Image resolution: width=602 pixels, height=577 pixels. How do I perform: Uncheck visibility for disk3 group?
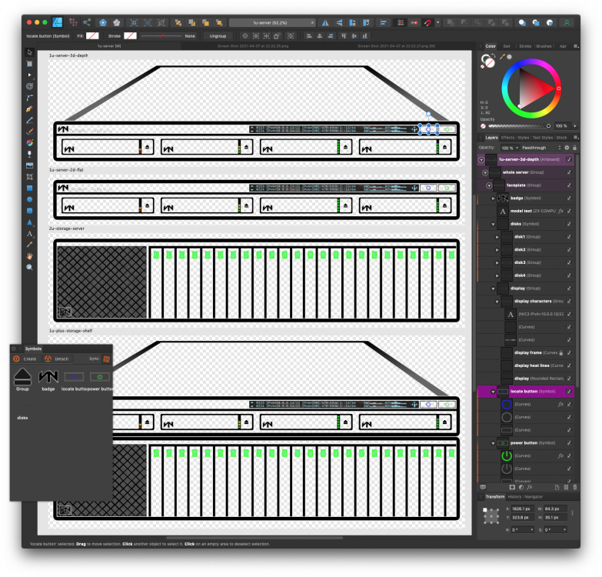point(569,263)
